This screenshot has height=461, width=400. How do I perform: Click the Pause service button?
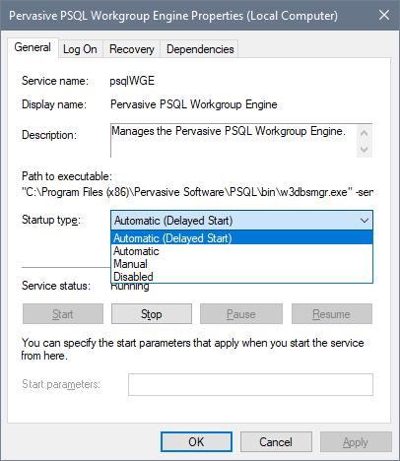coord(241,314)
